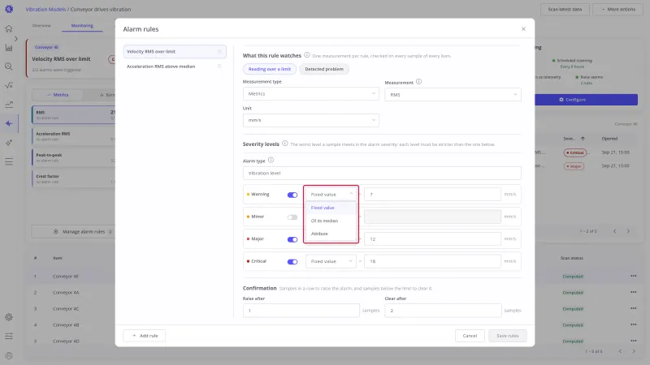Edit the Raise after samples field

point(301,311)
